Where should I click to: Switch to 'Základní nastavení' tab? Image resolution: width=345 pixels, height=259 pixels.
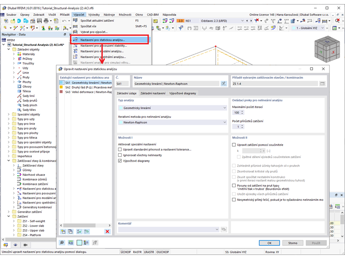153,94
